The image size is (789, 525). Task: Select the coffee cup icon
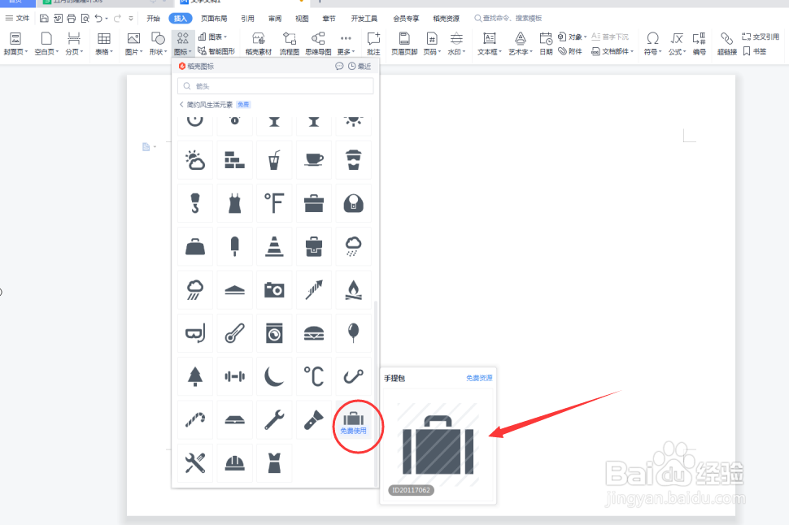point(314,160)
